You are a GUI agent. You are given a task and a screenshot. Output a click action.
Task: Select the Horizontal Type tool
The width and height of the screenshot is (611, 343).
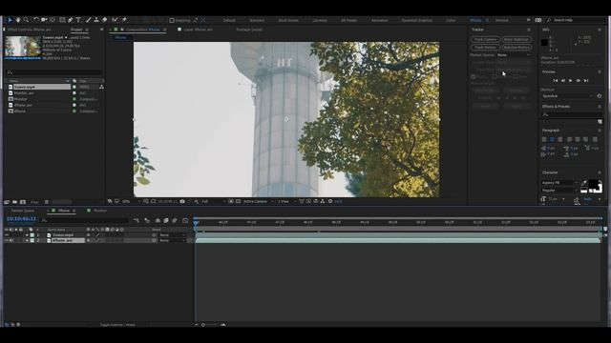pos(78,20)
